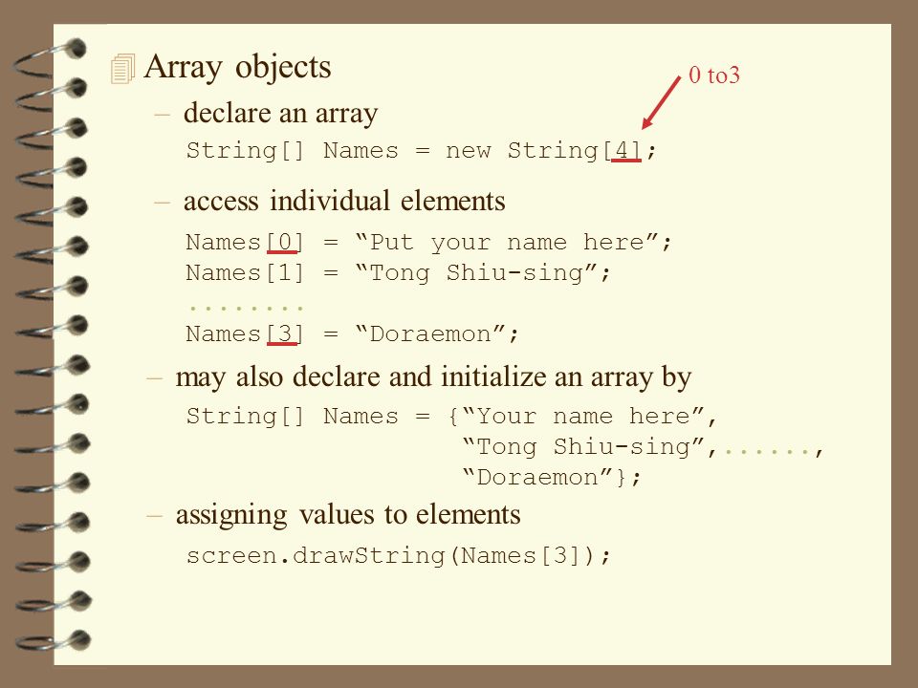The height and width of the screenshot is (688, 918).
Task: Click the code line "String[] Names = new String[4];"
Action: (x=422, y=150)
